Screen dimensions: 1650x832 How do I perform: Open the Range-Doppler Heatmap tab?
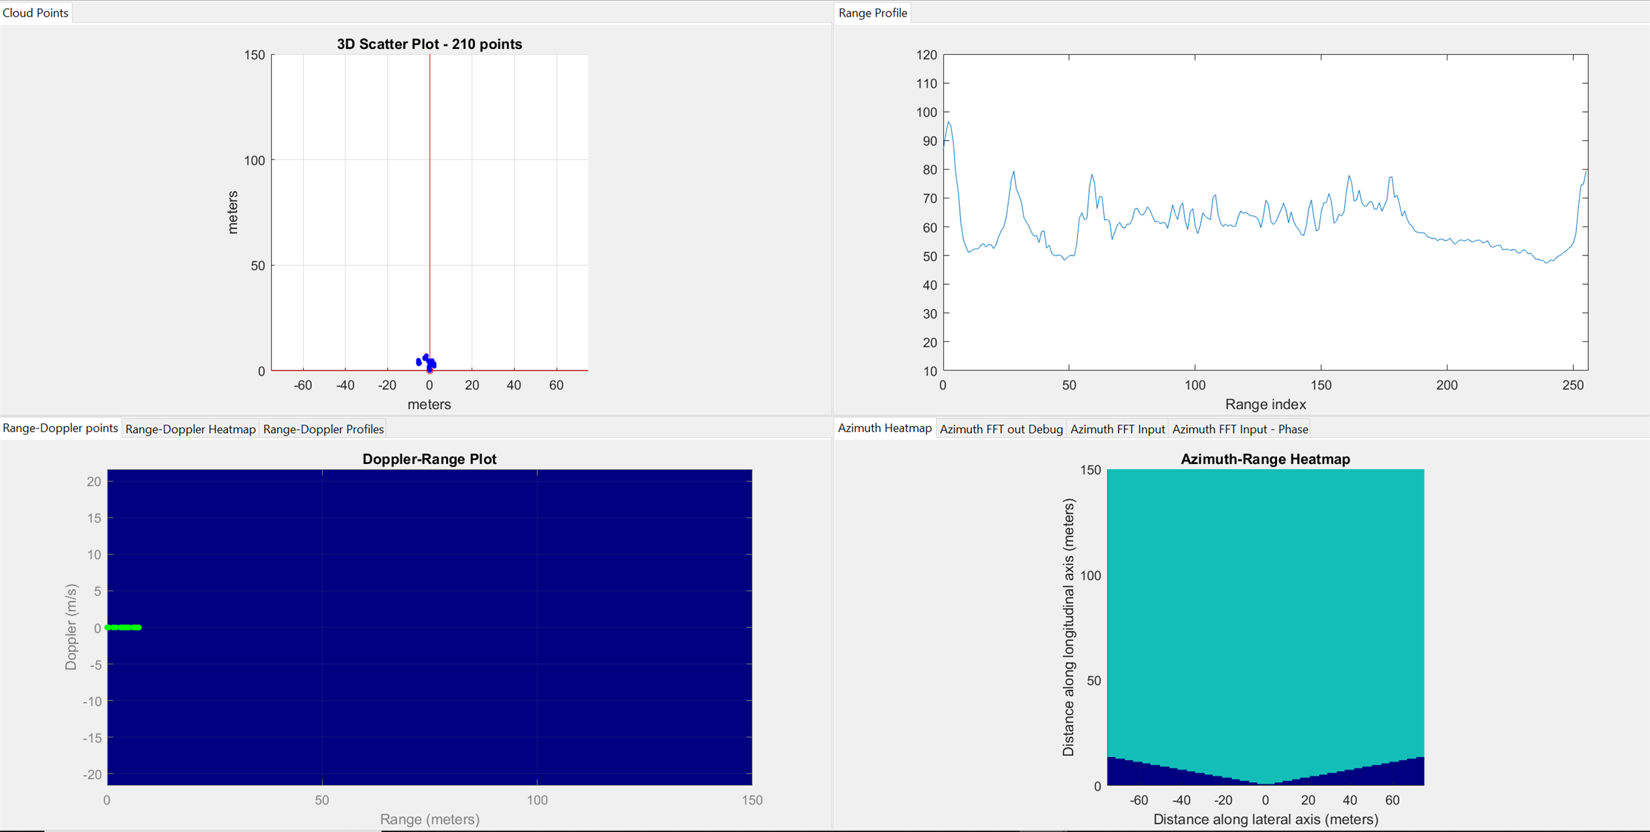coord(190,429)
